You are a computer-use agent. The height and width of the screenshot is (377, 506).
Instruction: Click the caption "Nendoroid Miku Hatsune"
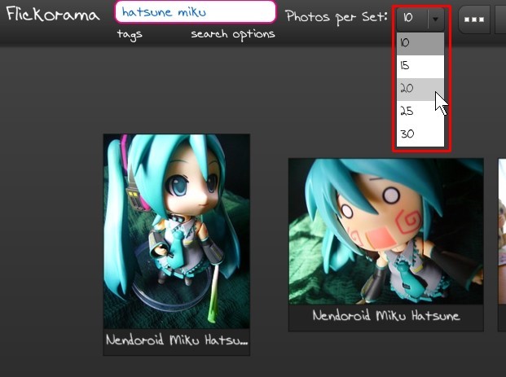[386, 315]
